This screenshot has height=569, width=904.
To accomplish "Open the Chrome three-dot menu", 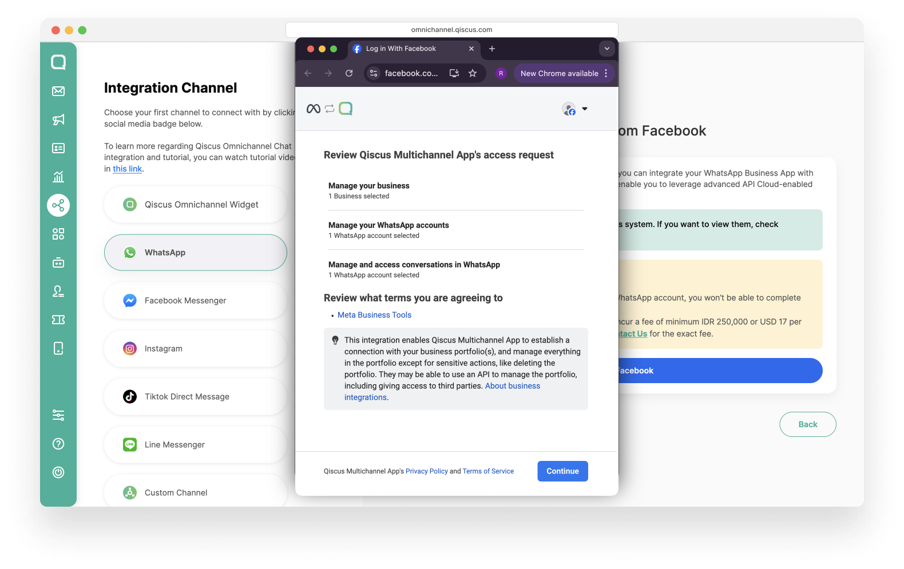I will coord(606,73).
